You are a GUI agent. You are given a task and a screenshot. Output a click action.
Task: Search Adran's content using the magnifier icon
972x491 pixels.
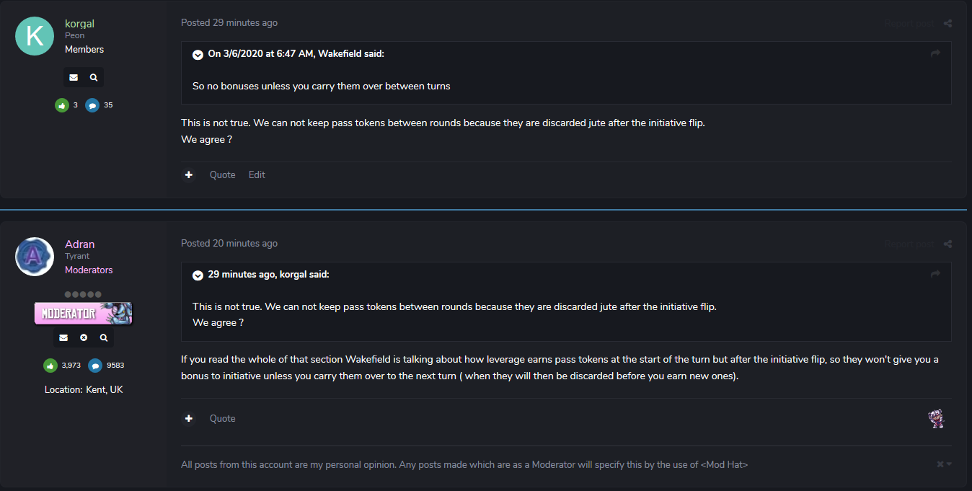point(104,337)
